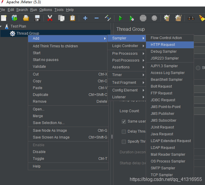Click the Search binoculars icon
Screen dimensions: 205x185
[x=191, y=18]
